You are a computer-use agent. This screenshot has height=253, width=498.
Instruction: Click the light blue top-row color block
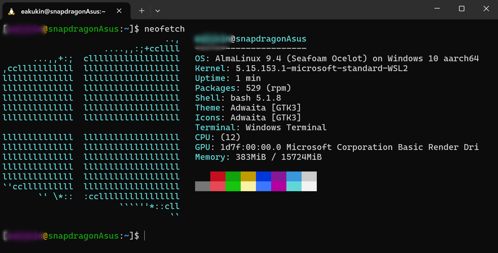coord(294,176)
